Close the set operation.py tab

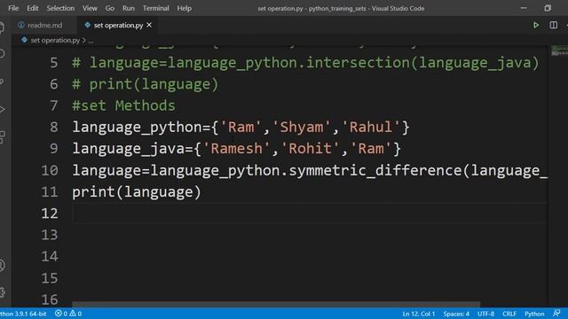[149, 25]
